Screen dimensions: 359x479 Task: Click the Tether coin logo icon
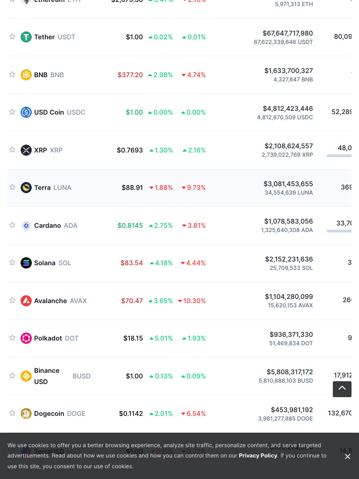pos(26,37)
